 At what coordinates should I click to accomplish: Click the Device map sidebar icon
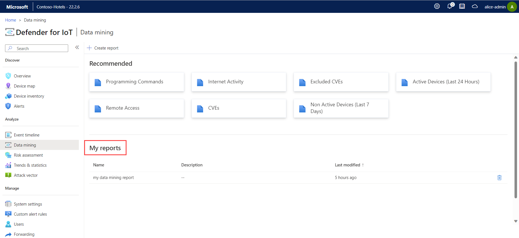point(8,86)
